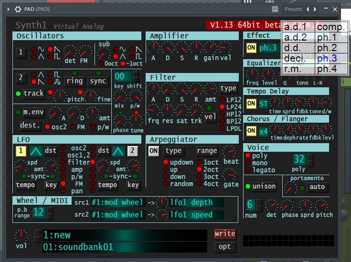Click LFO 2 key button

click(x=133, y=185)
